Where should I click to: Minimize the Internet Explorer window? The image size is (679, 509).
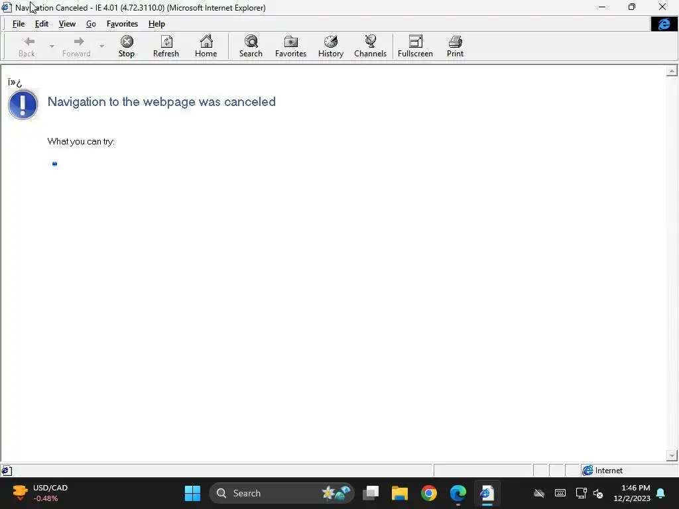click(x=602, y=7)
